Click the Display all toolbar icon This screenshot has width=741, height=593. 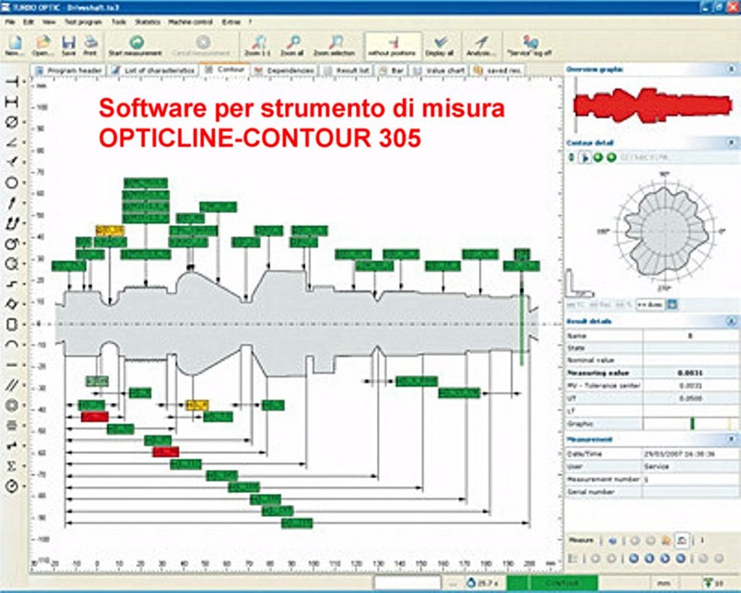pyautogui.click(x=439, y=46)
